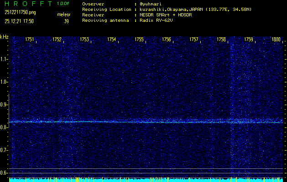Select the 1752 time tick label

tap(57, 40)
